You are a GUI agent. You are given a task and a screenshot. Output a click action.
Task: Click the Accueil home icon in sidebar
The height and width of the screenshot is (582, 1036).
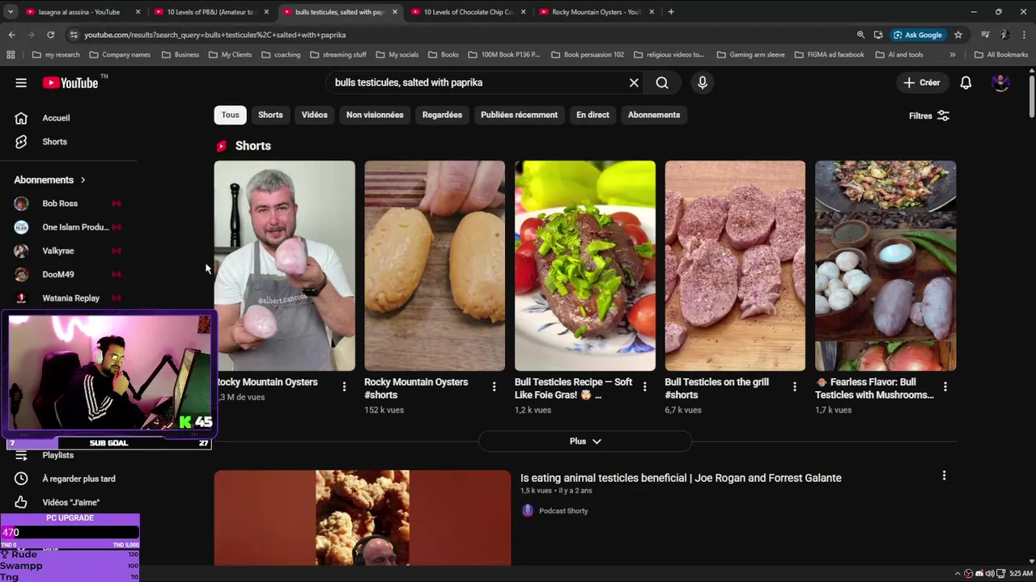pyautogui.click(x=21, y=118)
